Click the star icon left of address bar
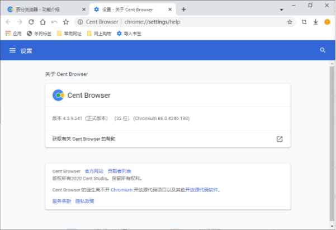Image resolution: width=336 pixels, height=230 pixels. [x=66, y=22]
